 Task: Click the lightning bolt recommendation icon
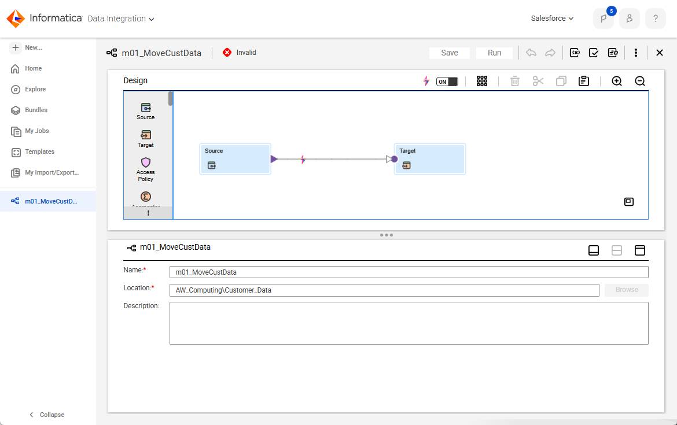coord(426,81)
